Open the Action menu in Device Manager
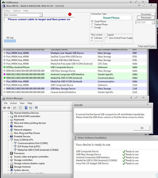The height and width of the screenshot is (178, 158). (x=13, y=103)
